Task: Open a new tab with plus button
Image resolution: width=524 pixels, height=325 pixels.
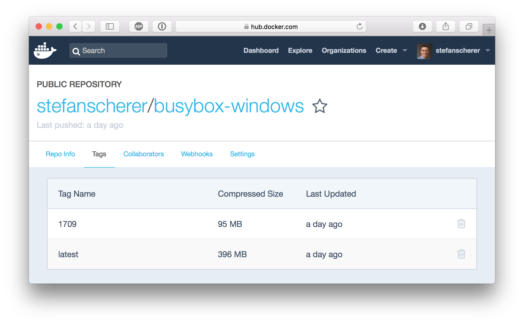Action: click(489, 30)
